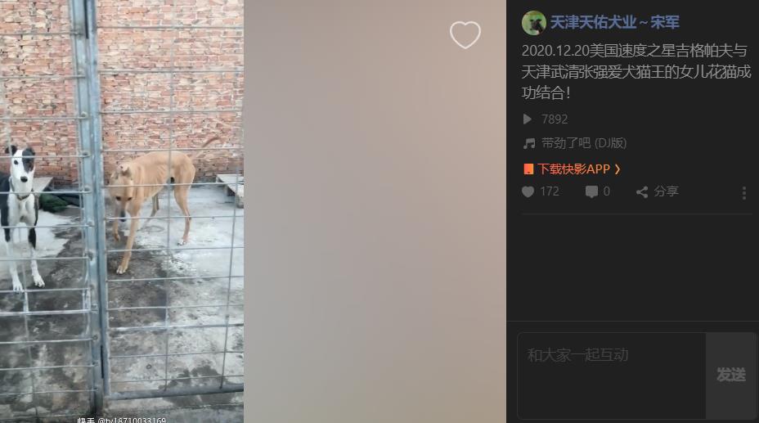Click the share arrow icon

coord(642,192)
